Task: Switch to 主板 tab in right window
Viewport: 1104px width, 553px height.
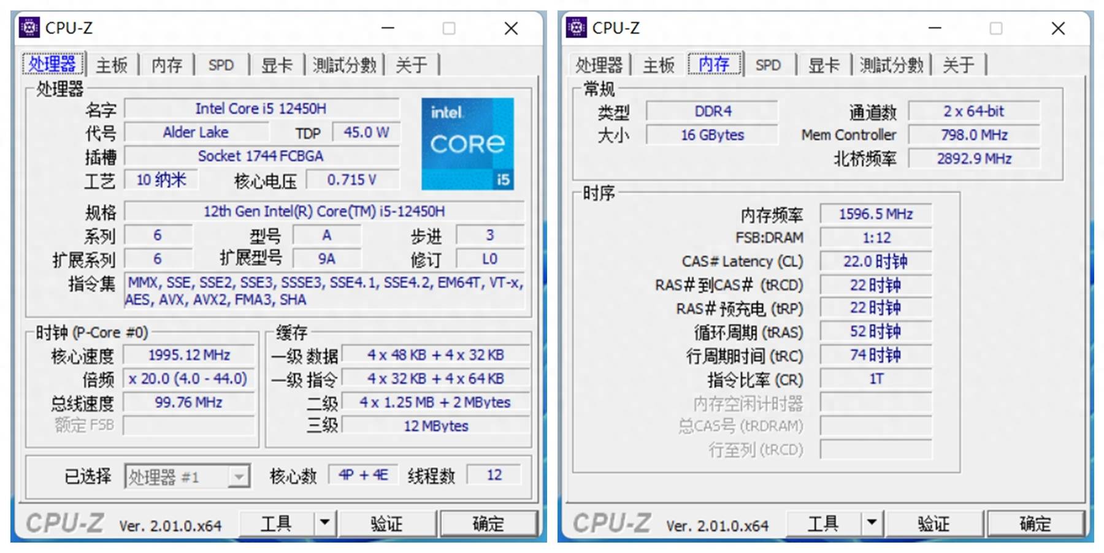Action: (658, 65)
